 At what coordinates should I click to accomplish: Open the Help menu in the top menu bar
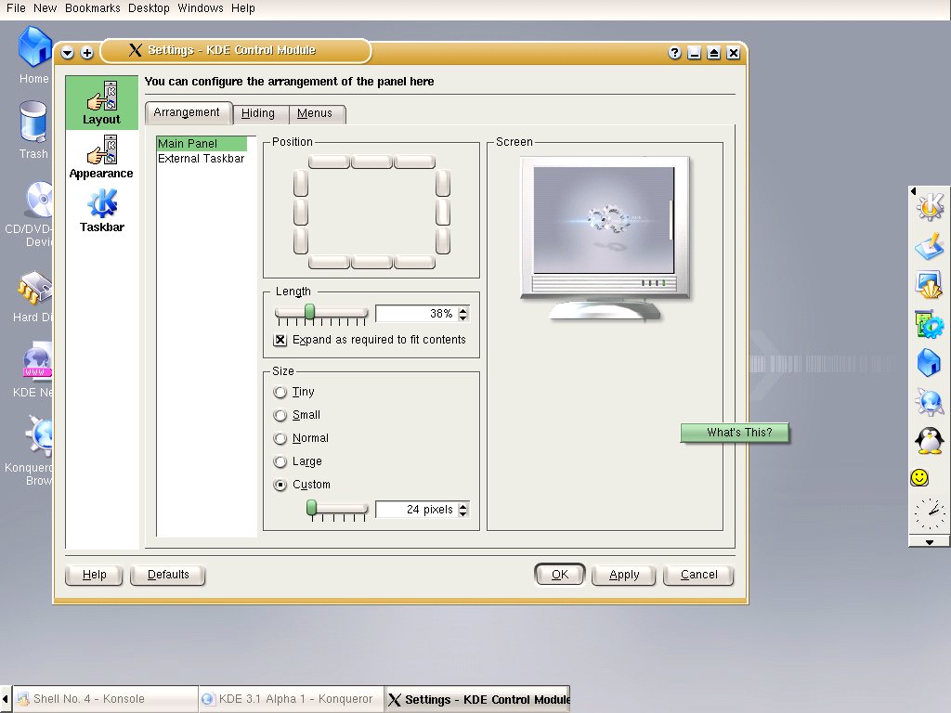point(242,8)
